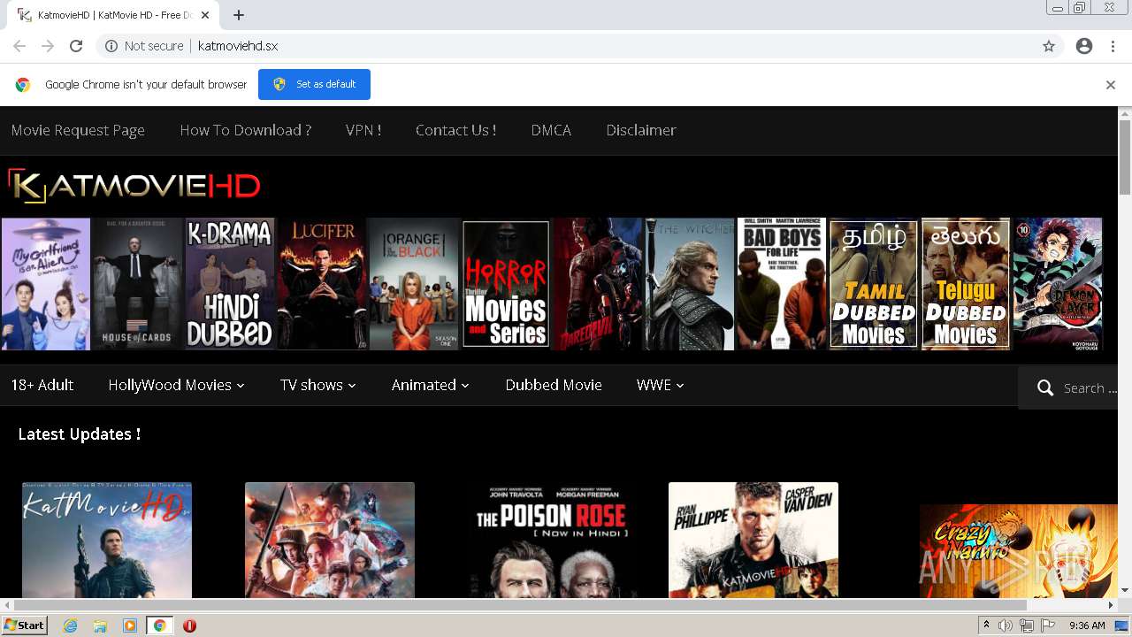Open the VPN ! menu item
This screenshot has width=1132, height=637.
363,130
